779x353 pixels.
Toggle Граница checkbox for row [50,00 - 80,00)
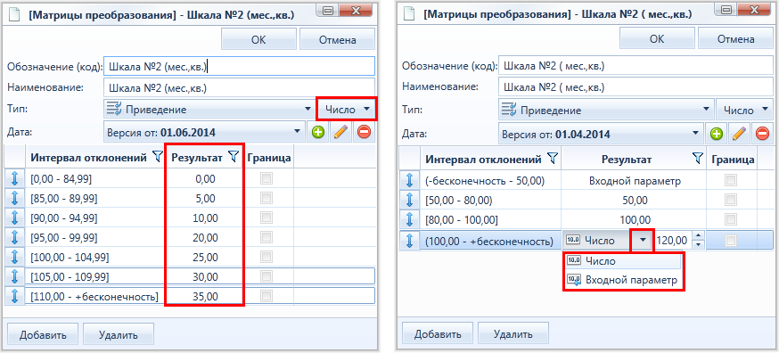click(x=730, y=200)
